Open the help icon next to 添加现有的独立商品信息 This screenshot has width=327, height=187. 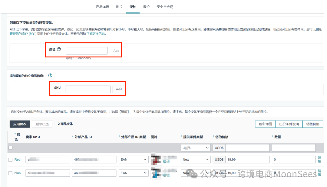coord(51,76)
